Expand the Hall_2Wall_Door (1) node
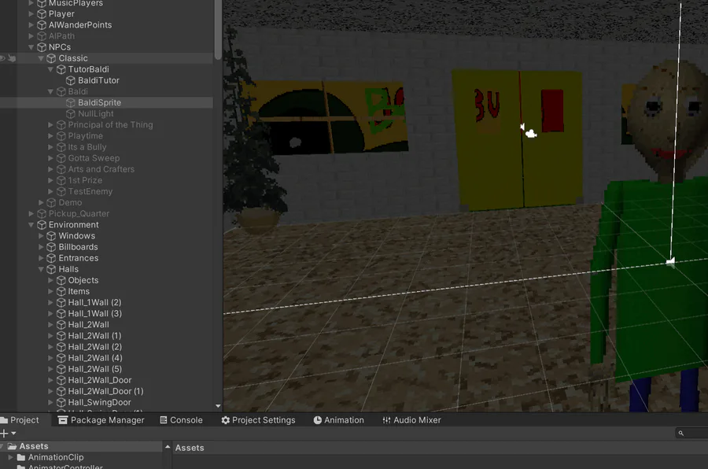Viewport: 708px width, 469px height. (x=50, y=391)
